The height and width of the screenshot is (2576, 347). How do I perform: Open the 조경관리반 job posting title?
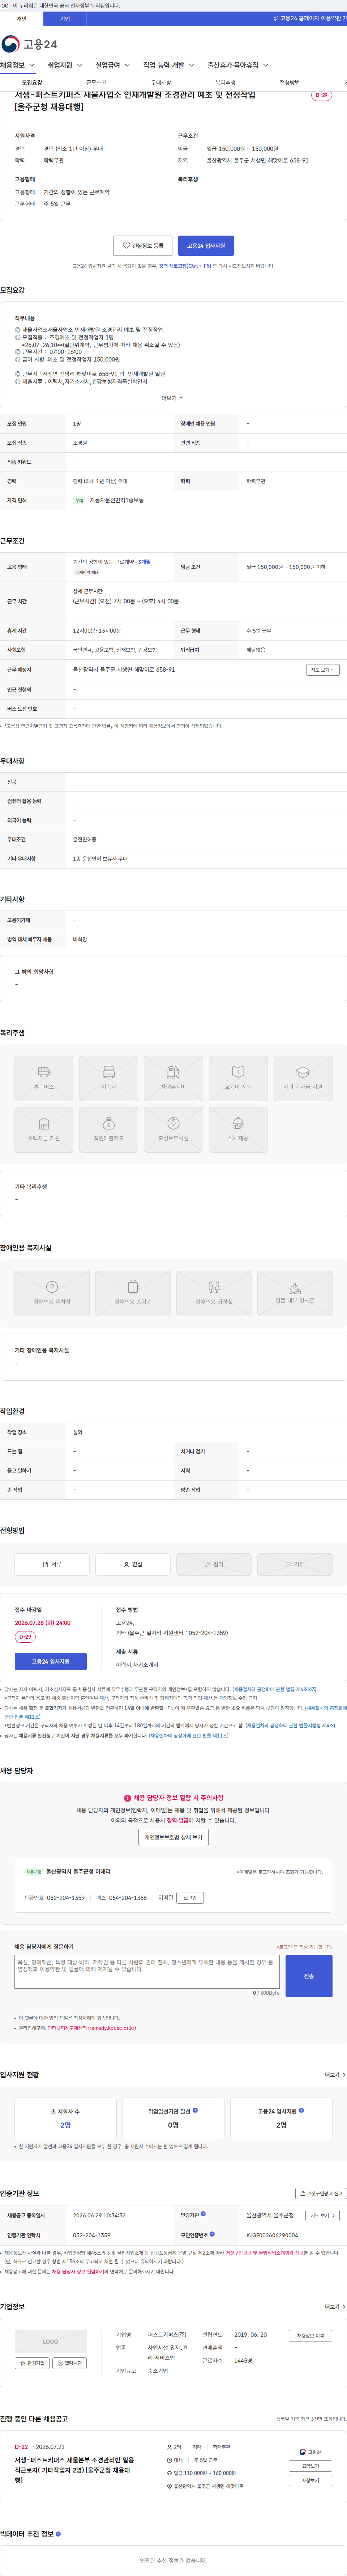(x=75, y=2470)
